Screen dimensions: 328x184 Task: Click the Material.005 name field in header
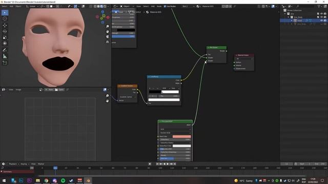tap(211, 7)
